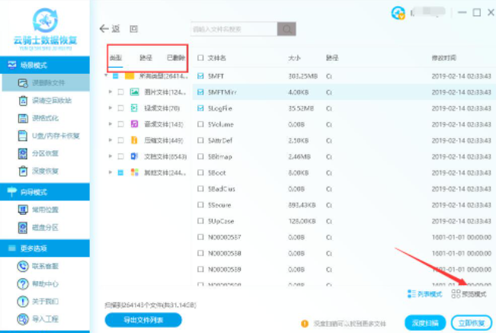This screenshot has width=496, height=333.
Task: Check the $Volume file checkbox
Action: click(x=200, y=125)
